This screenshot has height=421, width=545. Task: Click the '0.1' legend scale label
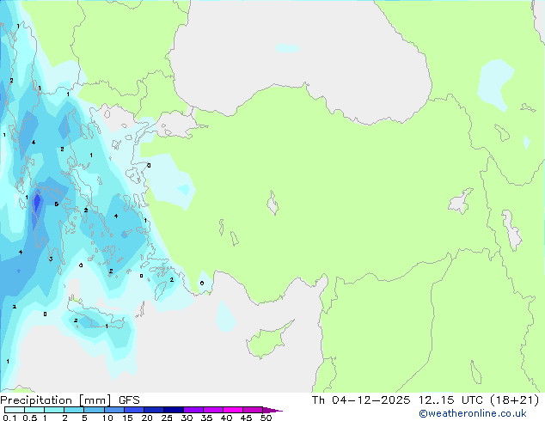pos(9,418)
